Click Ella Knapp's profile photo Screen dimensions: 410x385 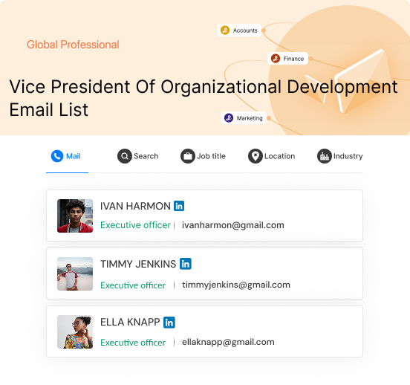[x=75, y=331]
